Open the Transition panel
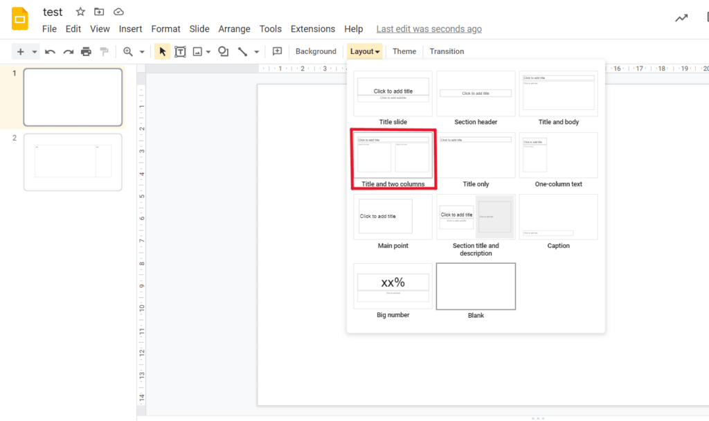 tap(447, 51)
